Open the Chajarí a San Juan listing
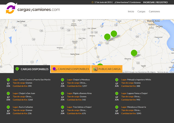This screenshot has width=174, height=123. click(26, 93)
